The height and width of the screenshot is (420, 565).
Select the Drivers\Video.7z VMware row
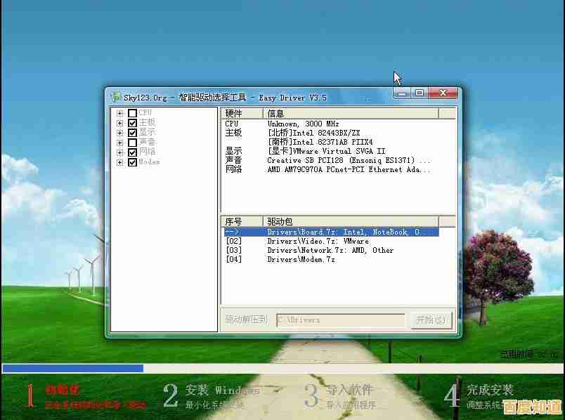tap(318, 241)
